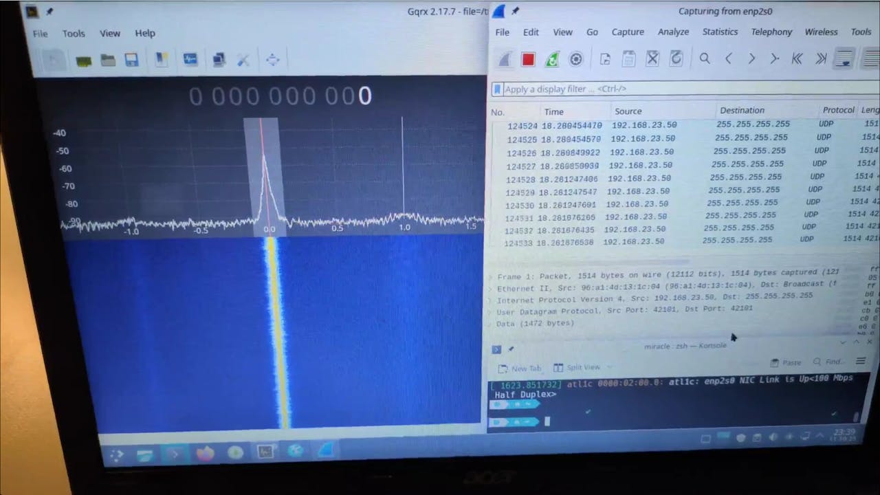Viewport: 880px width, 495px height.
Task: Toggle auto-scroll during live capture
Action: point(844,59)
